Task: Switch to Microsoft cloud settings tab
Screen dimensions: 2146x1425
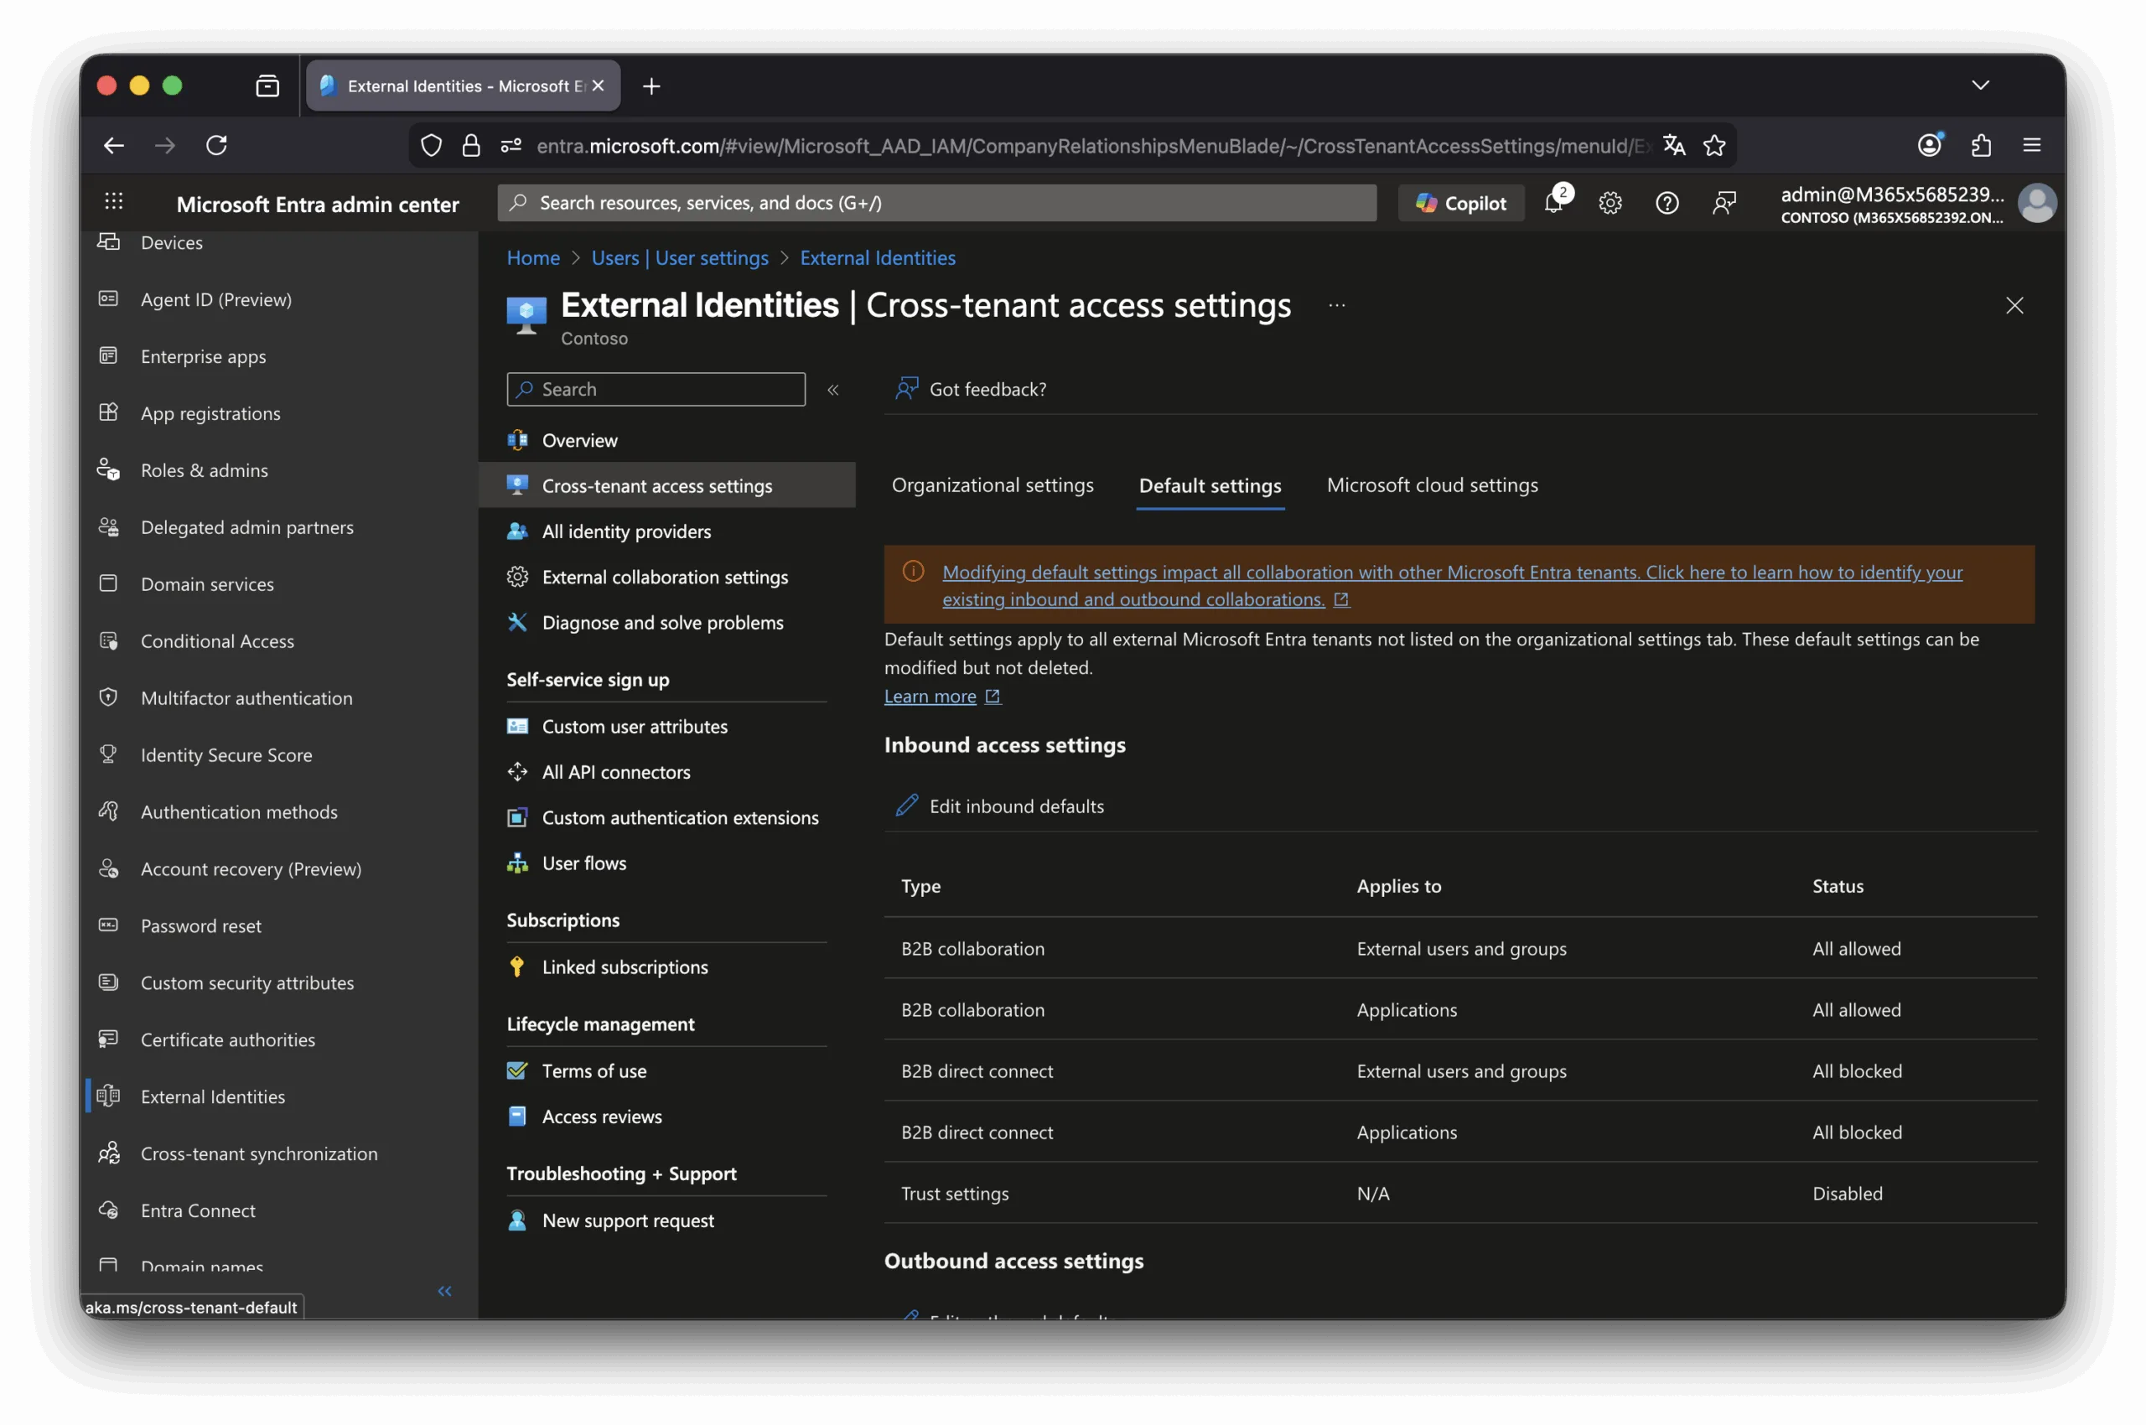Action: 1432,485
